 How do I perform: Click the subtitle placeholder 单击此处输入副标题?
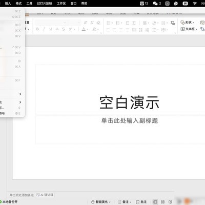coord(130,120)
